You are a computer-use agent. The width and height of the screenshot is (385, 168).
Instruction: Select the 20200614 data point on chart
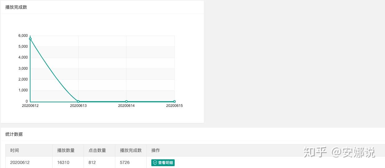pos(126,101)
